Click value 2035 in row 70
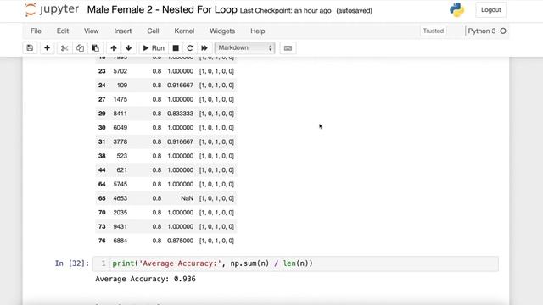The image size is (543, 305). pos(120,213)
